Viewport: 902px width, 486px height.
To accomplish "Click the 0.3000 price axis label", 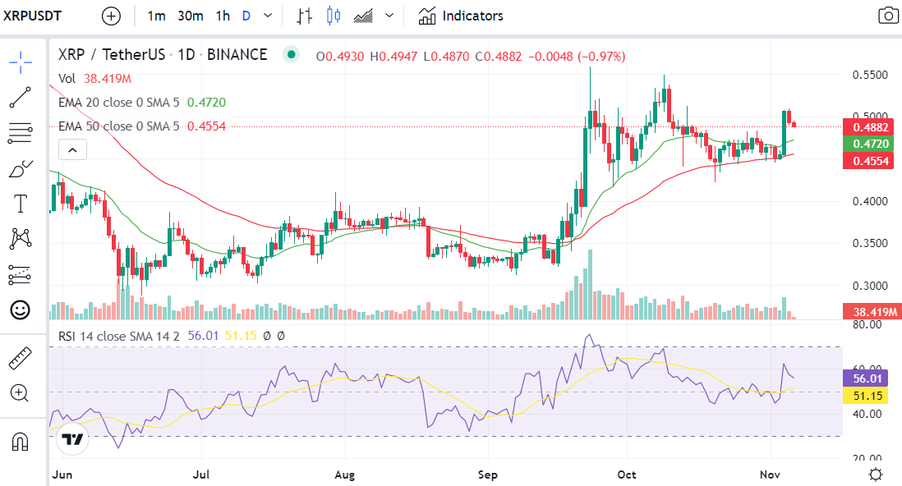I will point(870,286).
